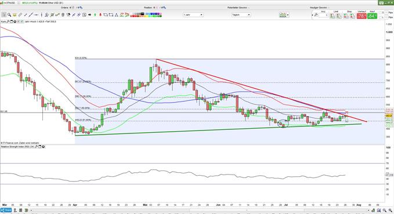Toggle the S Pips checkbox
The height and width of the screenshot is (214, 394).
coord(380,13)
